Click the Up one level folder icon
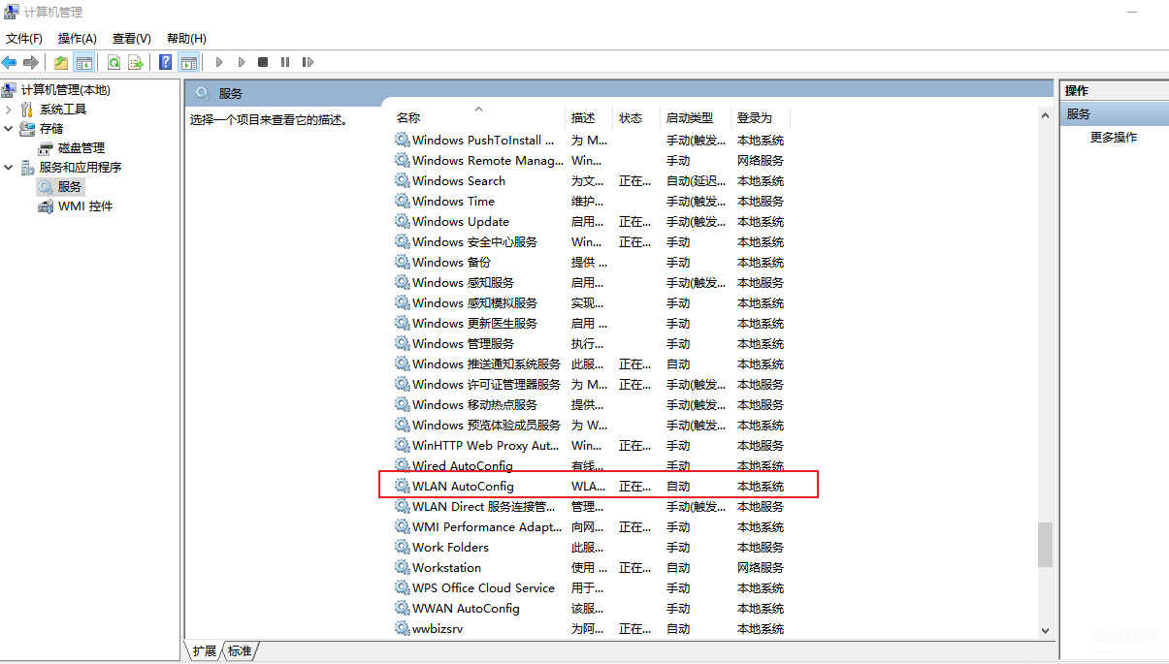 point(61,62)
